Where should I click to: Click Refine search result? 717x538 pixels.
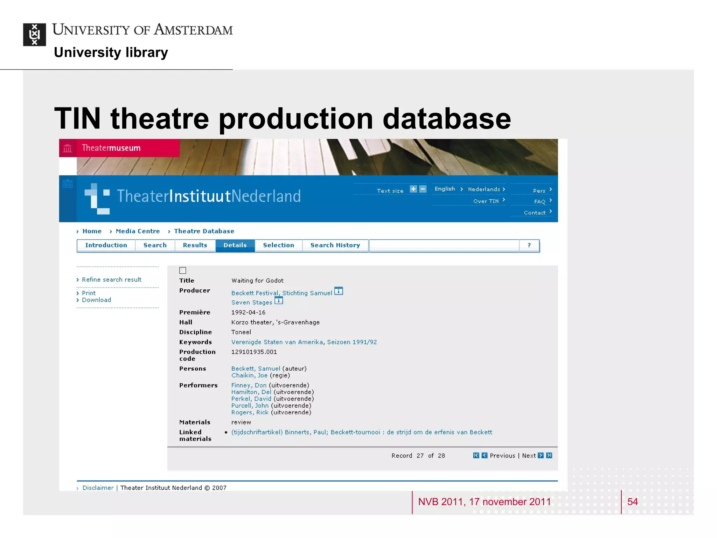pos(112,280)
